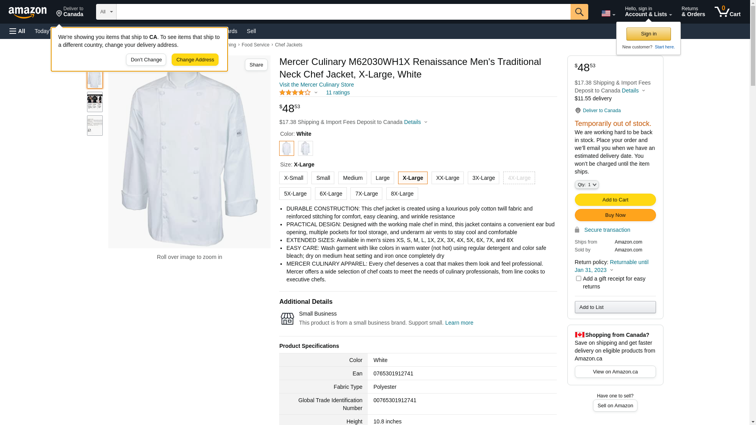756x425 pixels.
Task: Click the second product thumbnail image
Action: [x=95, y=102]
